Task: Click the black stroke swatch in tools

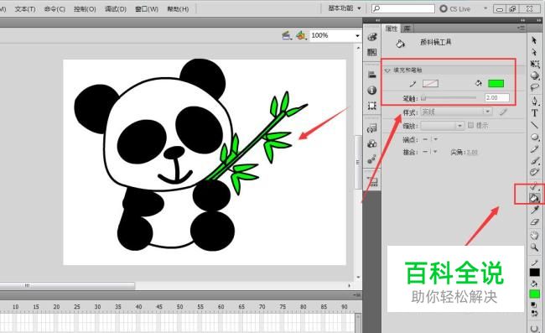Action: pyautogui.click(x=535, y=273)
